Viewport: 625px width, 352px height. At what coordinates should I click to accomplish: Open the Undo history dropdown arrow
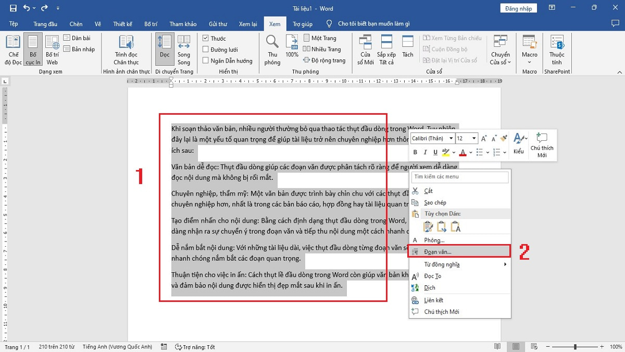click(34, 9)
